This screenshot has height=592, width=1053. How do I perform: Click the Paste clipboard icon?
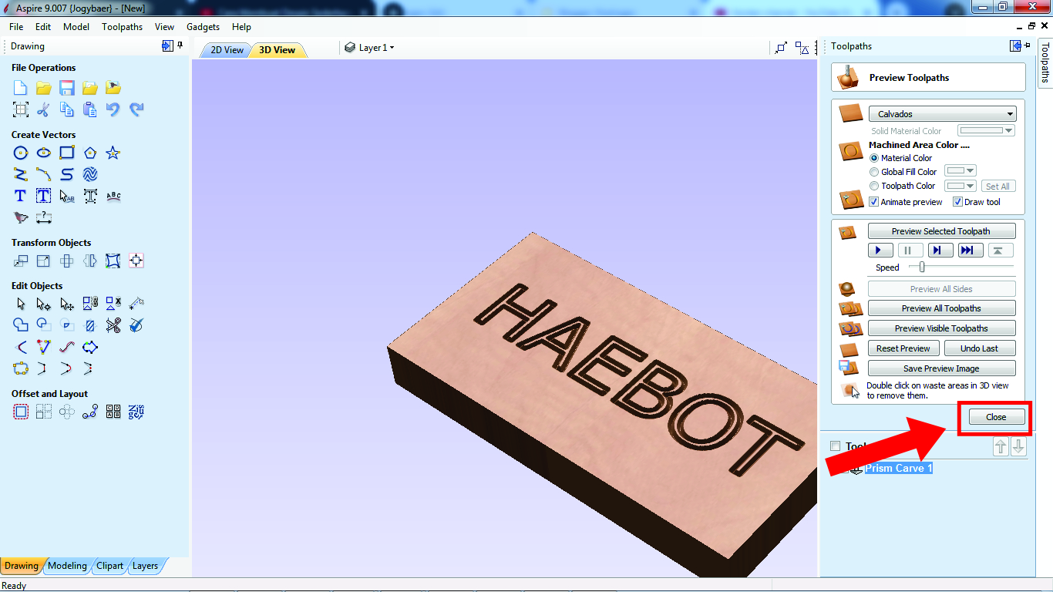(x=90, y=109)
